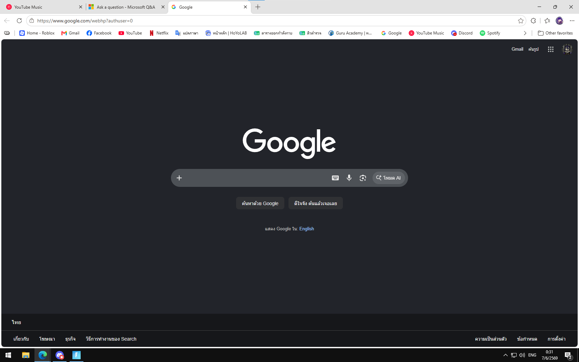The image size is (579, 362).
Task: Open the Discord bookmark
Action: click(x=462, y=33)
